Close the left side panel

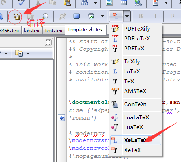point(48,43)
